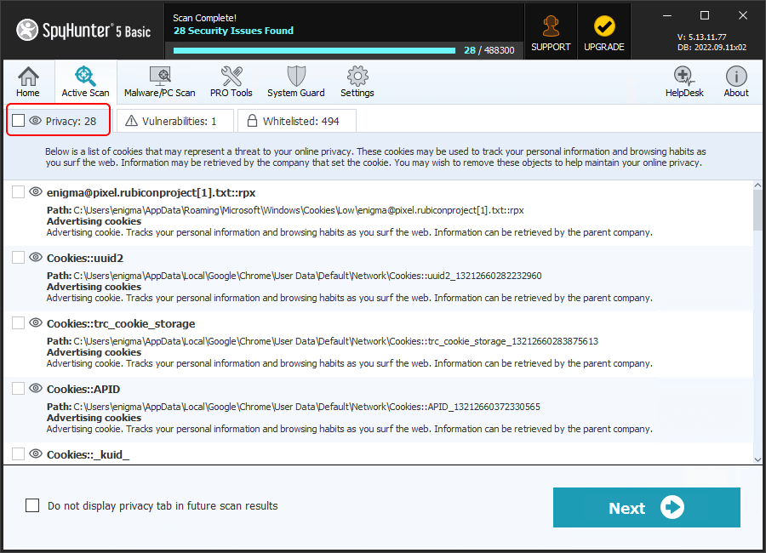Open the About info page

pos(736,82)
